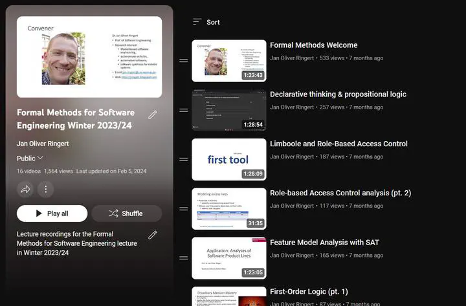Open Limboole and Role-Based Access Control title
The image size is (466, 306).
pyautogui.click(x=338, y=144)
